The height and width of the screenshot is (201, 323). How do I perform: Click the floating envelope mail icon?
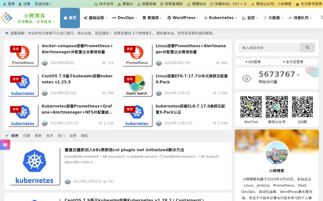(x=5, y=145)
